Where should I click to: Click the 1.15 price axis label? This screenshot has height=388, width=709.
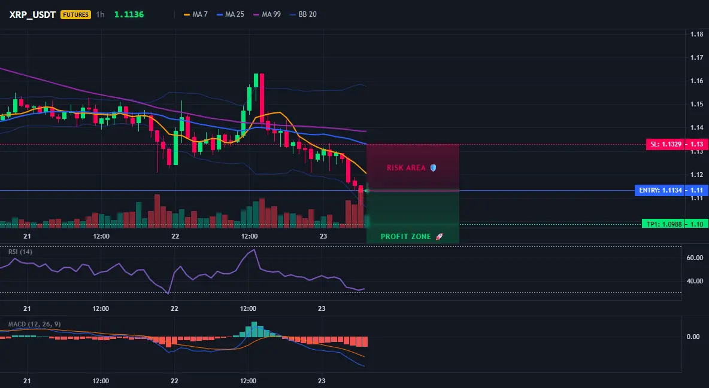pos(697,105)
